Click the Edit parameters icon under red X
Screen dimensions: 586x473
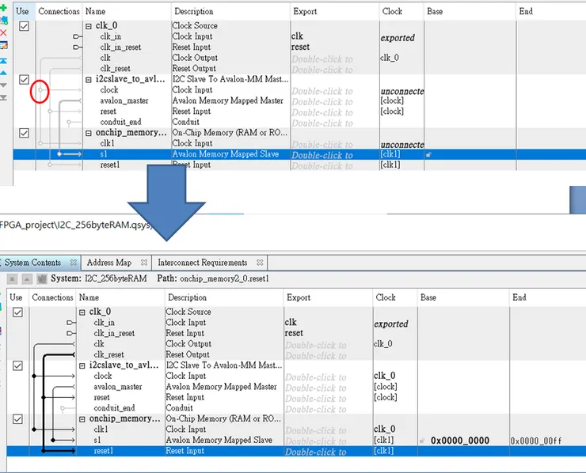click(x=3, y=46)
